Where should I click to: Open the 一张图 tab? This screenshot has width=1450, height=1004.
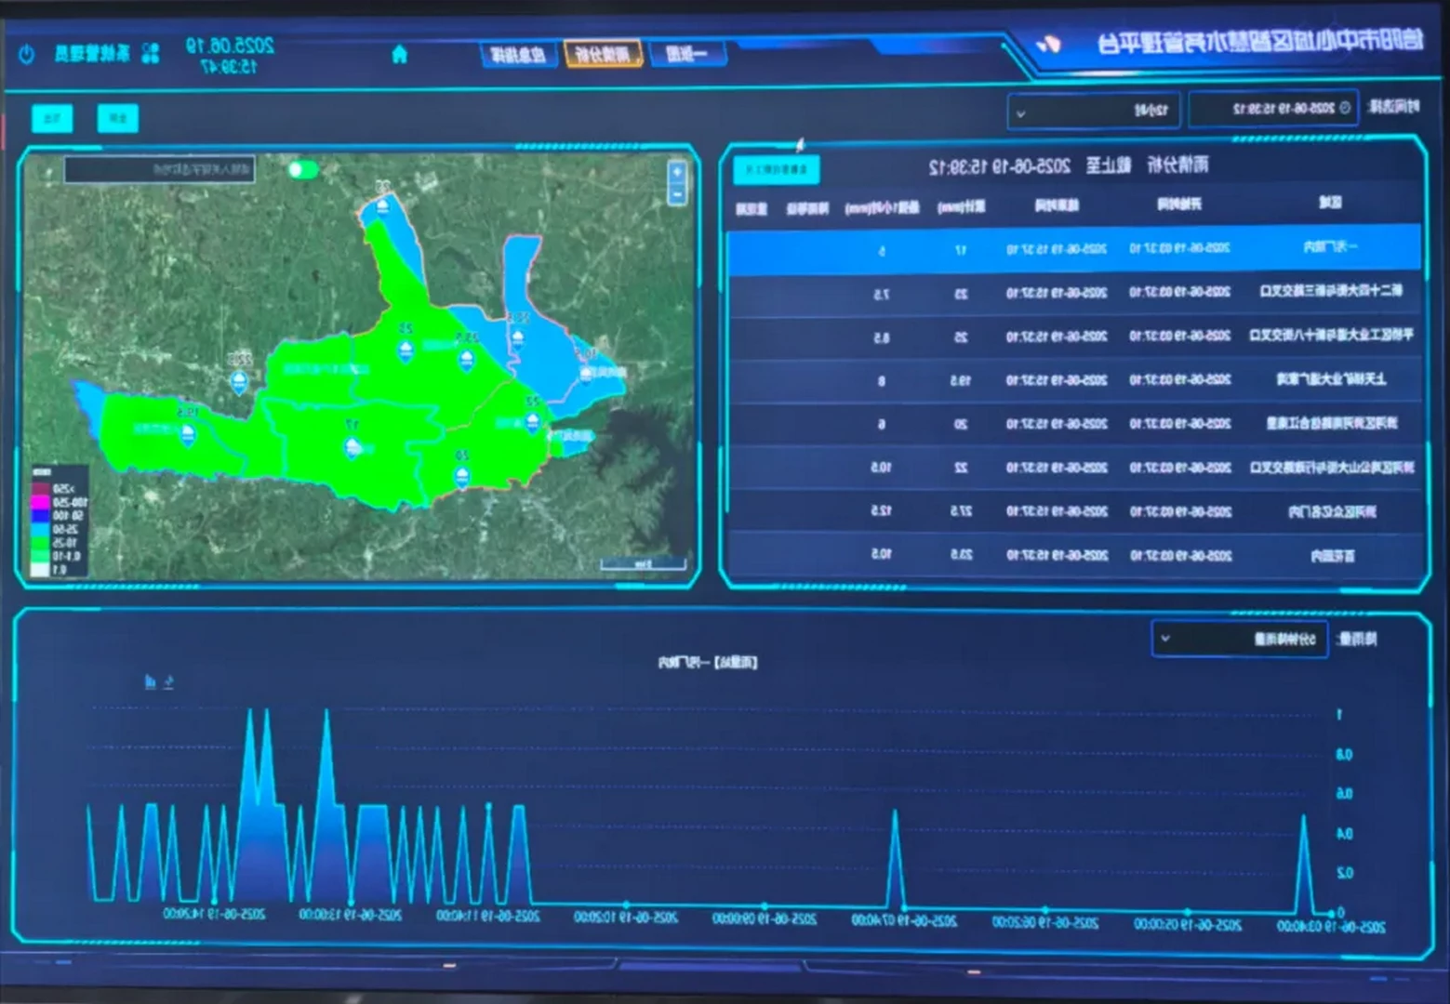click(x=687, y=54)
